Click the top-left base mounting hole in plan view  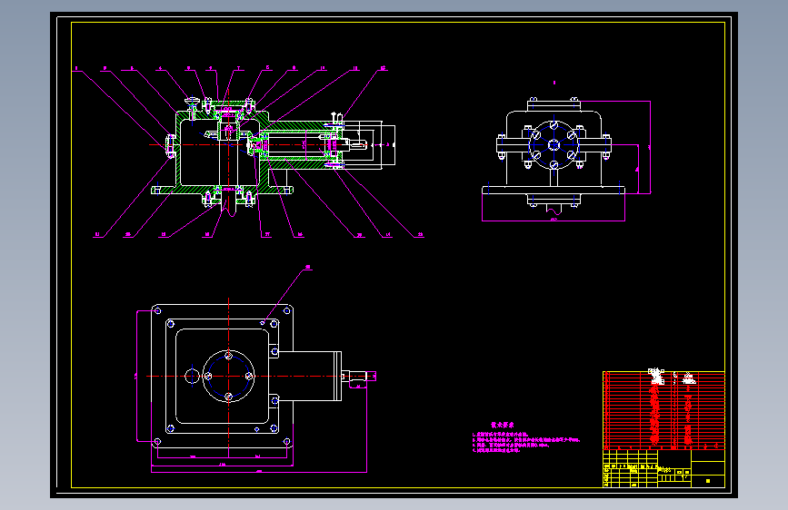(157, 311)
